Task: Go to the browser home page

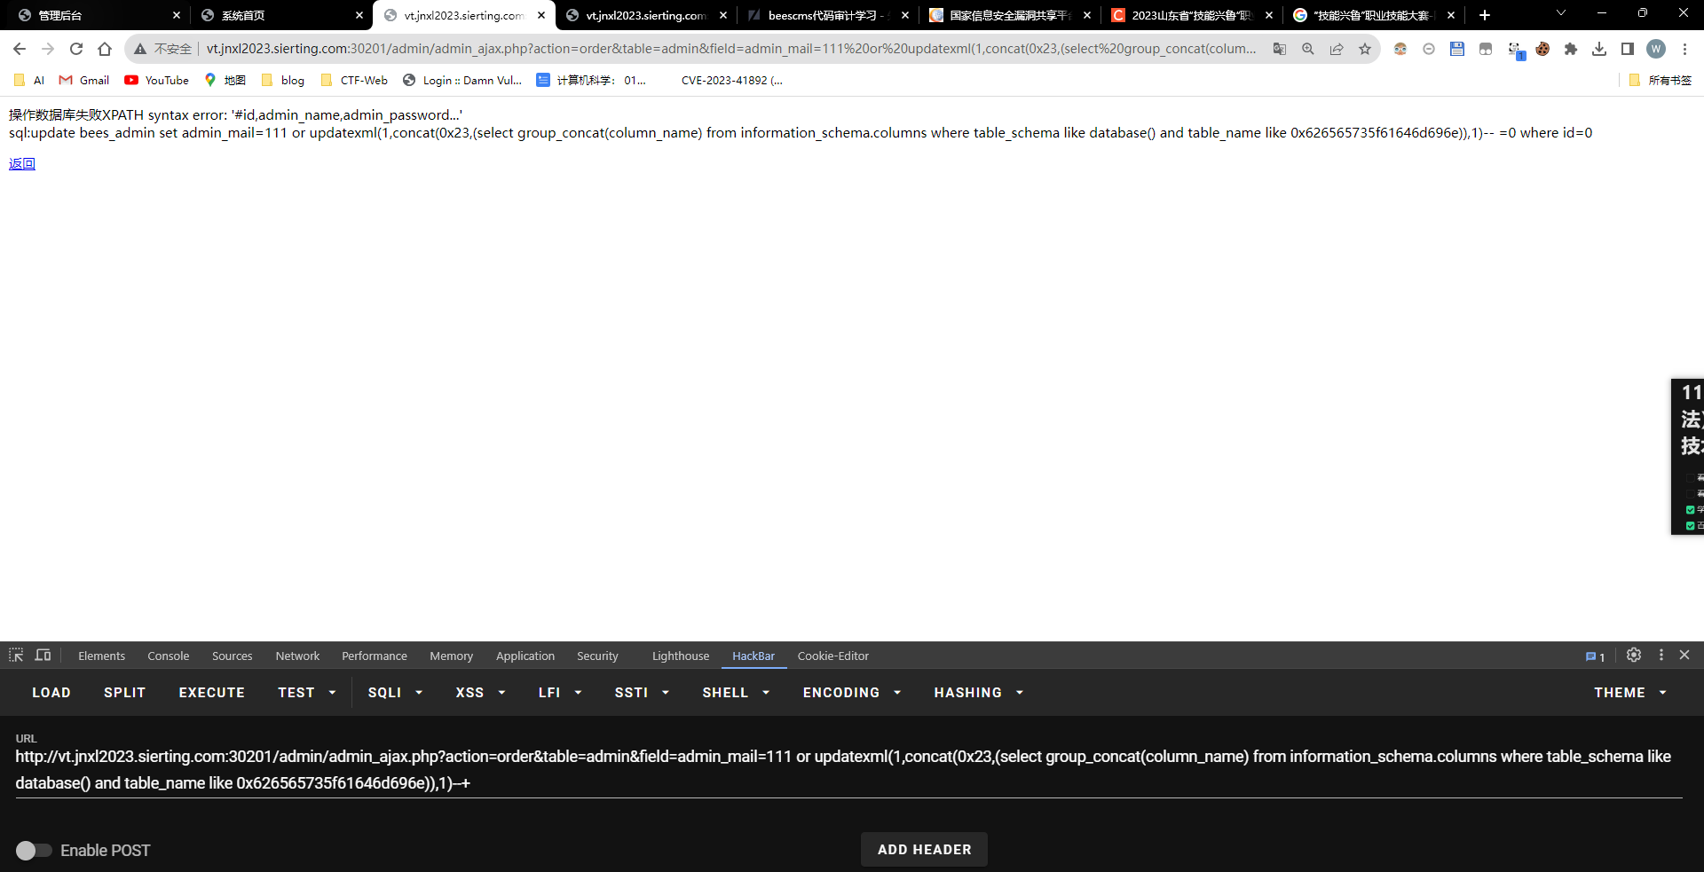Action: [x=105, y=49]
